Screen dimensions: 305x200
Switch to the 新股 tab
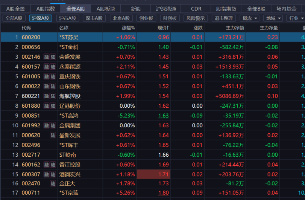coord(136,9)
